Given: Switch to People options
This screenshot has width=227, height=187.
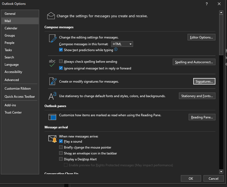Looking at the screenshot, I should pos(20,43).
